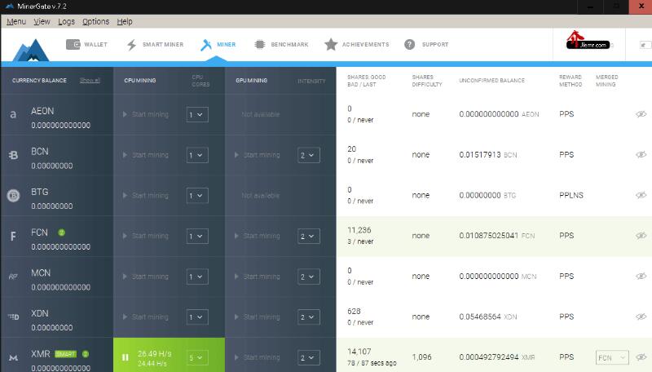Click the Support question mark icon
This screenshot has width=652, height=372.
[410, 45]
